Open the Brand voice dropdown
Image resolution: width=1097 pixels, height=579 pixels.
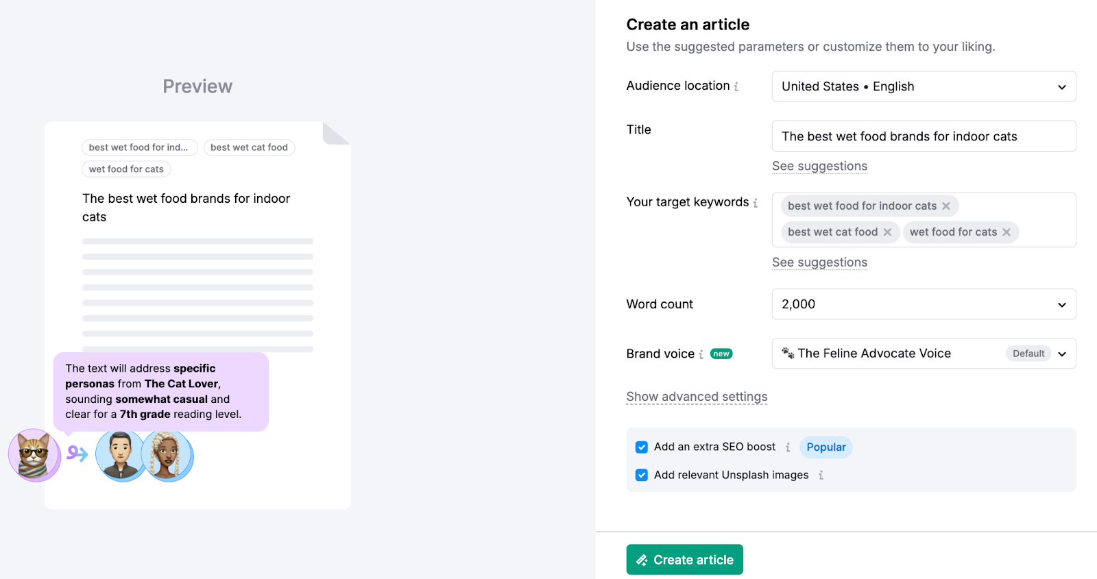pyautogui.click(x=924, y=354)
